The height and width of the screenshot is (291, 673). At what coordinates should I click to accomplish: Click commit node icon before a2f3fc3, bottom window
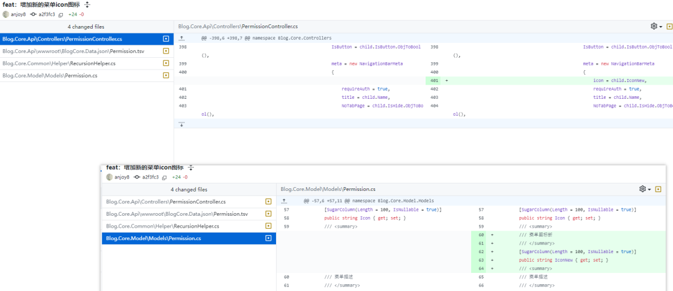(137, 177)
